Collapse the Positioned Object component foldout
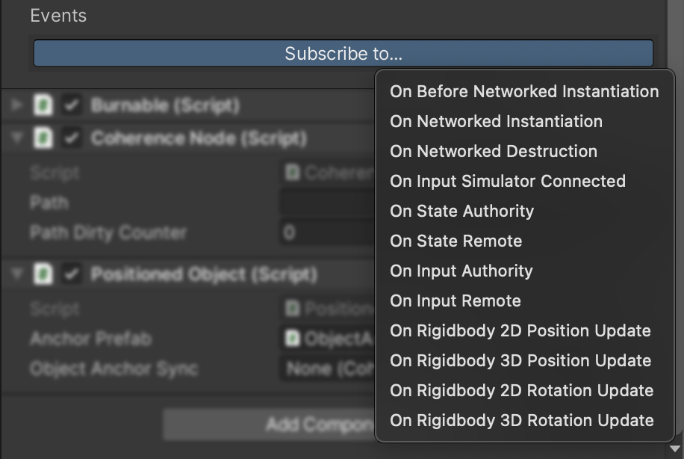 [16, 275]
